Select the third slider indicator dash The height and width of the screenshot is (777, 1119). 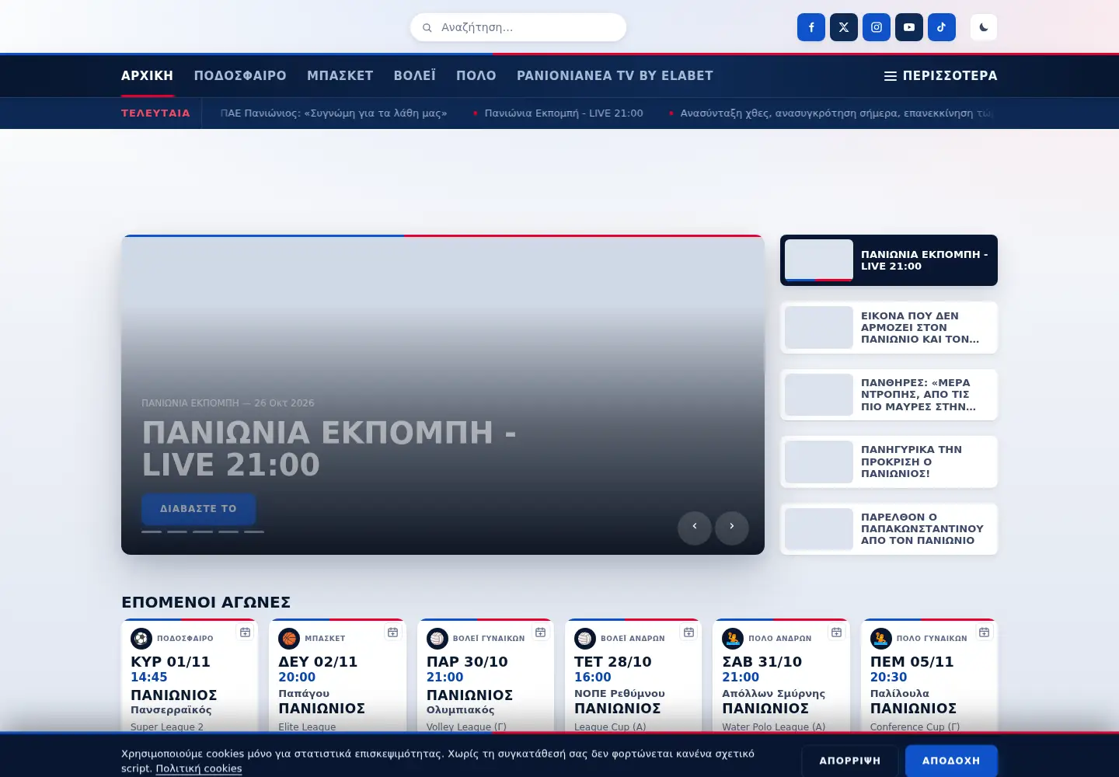click(203, 532)
